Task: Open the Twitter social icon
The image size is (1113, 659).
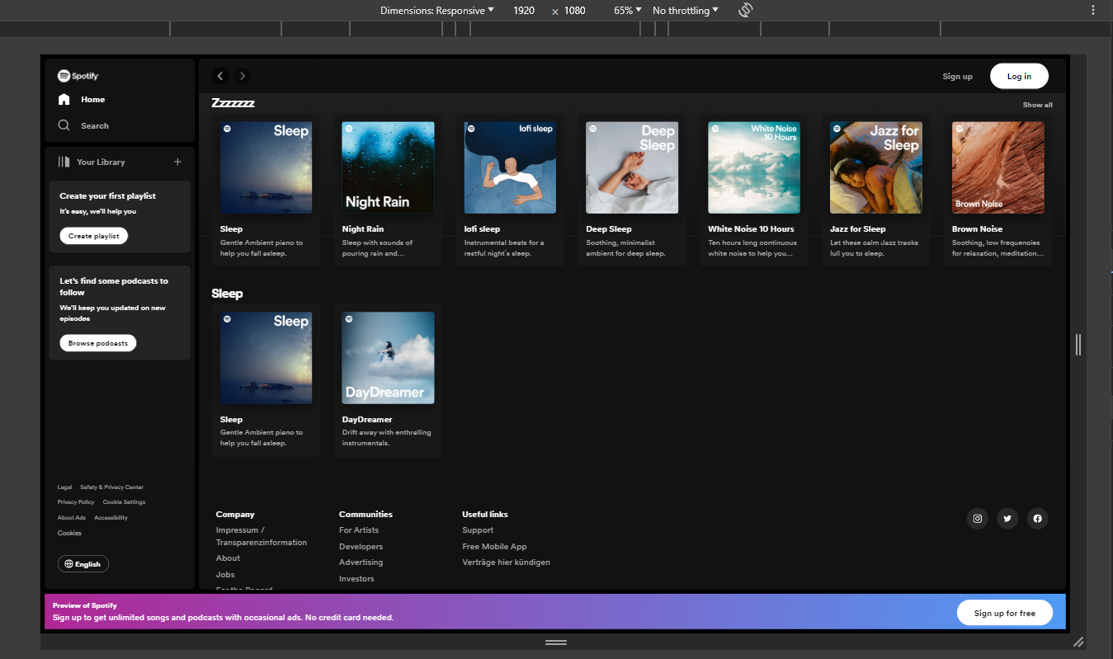Action: (1007, 519)
